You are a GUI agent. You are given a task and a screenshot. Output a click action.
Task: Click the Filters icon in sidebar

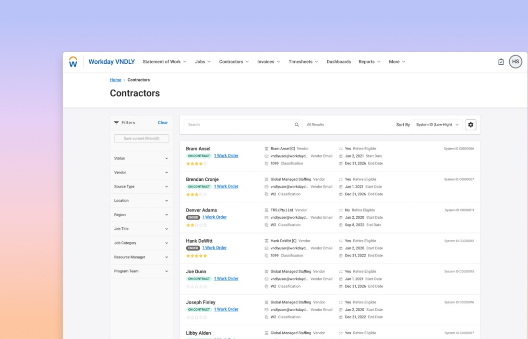[116, 123]
